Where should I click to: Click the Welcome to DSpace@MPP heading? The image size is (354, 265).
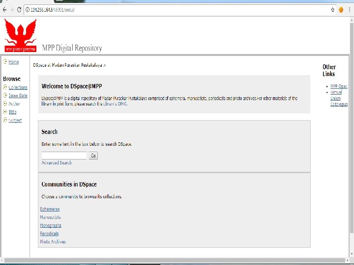(x=72, y=86)
